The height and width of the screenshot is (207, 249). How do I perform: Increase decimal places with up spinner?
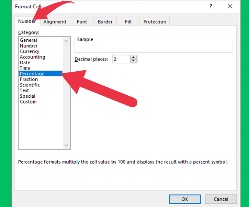tap(133, 57)
